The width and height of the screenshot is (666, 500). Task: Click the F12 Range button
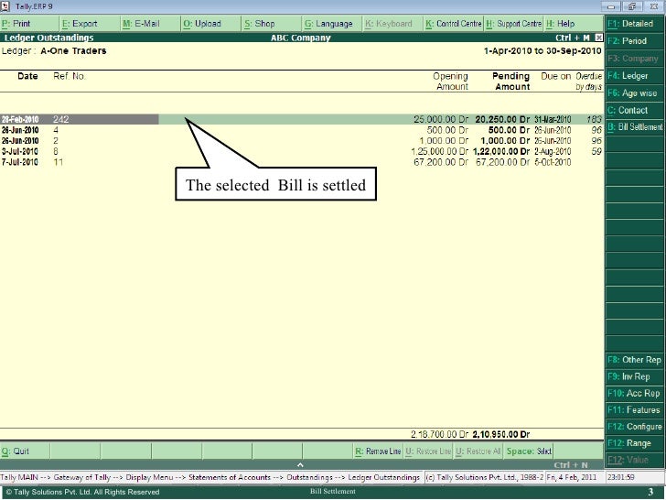(635, 443)
